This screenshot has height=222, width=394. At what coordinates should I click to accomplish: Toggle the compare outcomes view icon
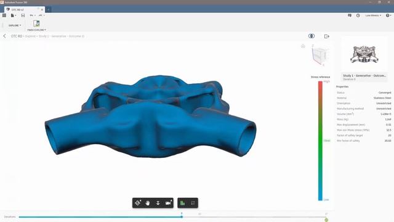[x=312, y=36]
